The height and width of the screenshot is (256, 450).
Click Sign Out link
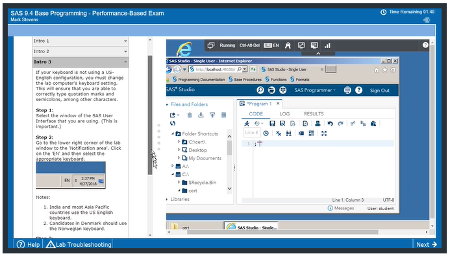(379, 91)
